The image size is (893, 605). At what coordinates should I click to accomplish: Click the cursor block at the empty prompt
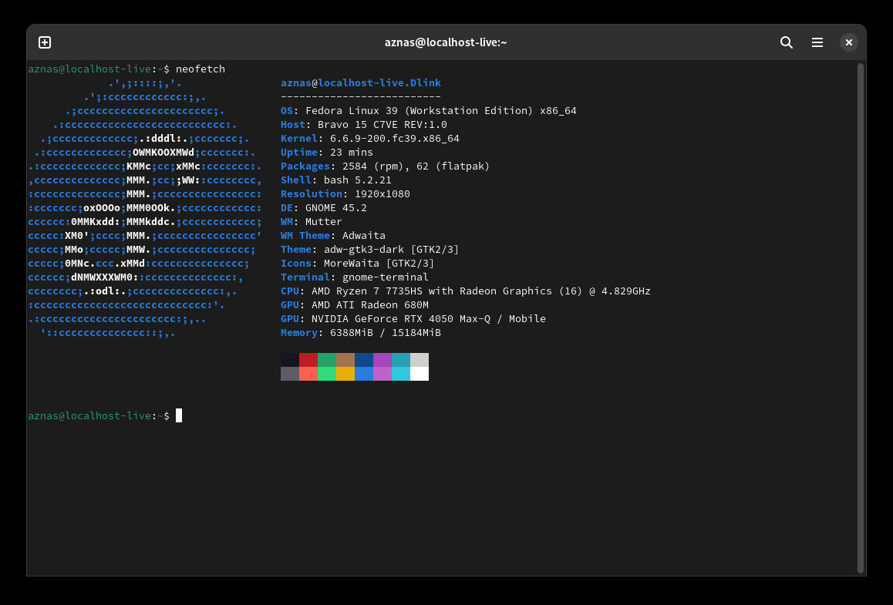pyautogui.click(x=179, y=416)
